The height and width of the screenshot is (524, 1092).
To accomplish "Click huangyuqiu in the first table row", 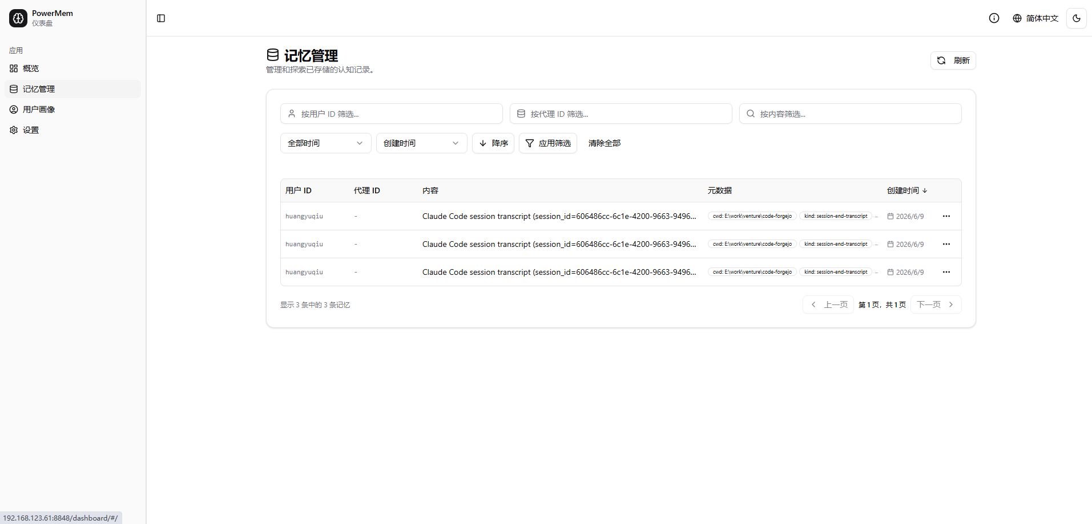I will coord(304,216).
